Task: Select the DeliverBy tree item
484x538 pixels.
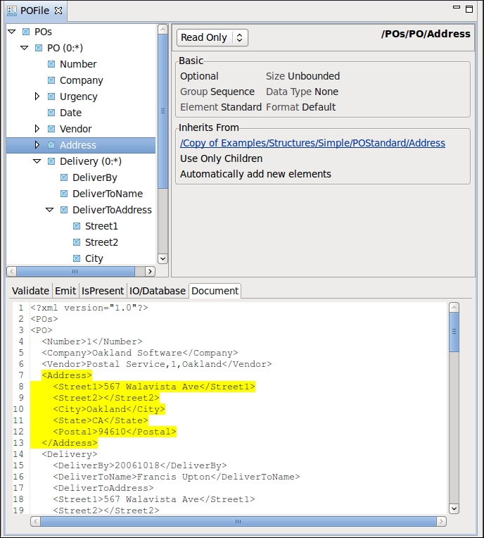Action: click(x=94, y=177)
